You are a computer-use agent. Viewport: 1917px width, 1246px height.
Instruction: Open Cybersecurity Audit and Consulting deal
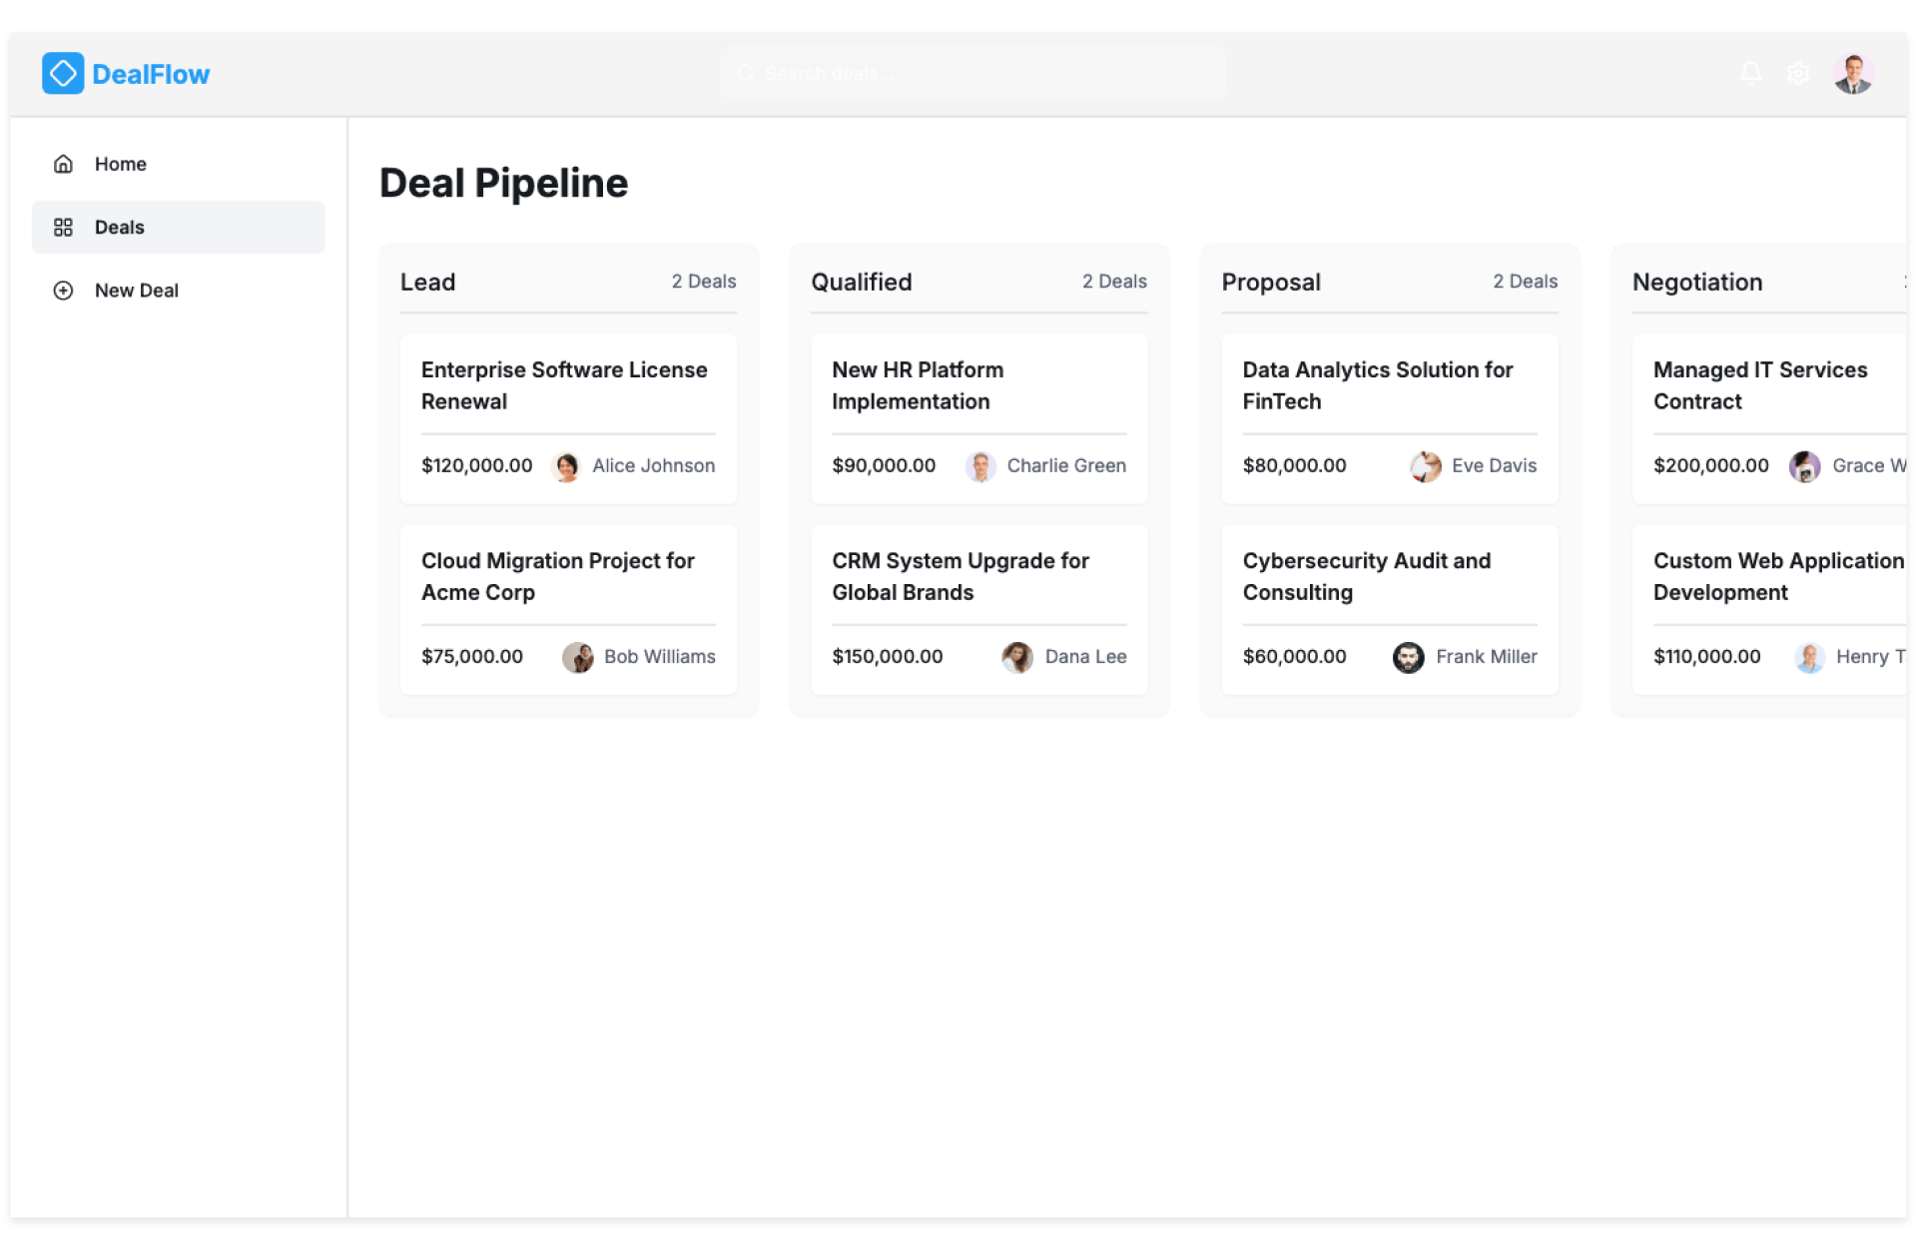(1366, 576)
